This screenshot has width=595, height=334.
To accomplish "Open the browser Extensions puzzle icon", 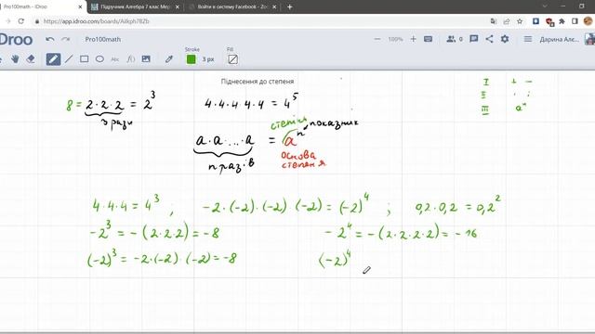I will coord(562,21).
